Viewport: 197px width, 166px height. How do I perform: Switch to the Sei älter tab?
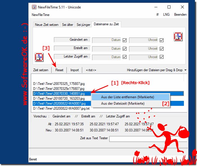68,25
